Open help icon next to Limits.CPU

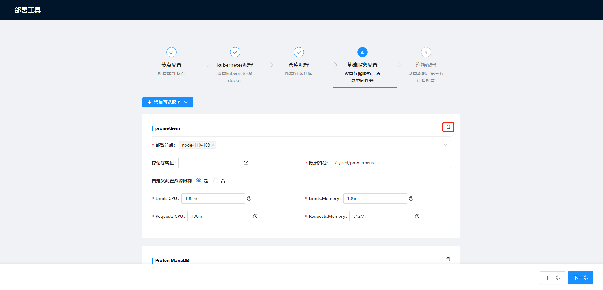[249, 198]
